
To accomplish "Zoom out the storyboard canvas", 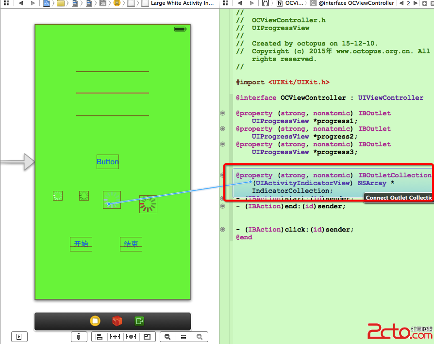I will 167,337.
